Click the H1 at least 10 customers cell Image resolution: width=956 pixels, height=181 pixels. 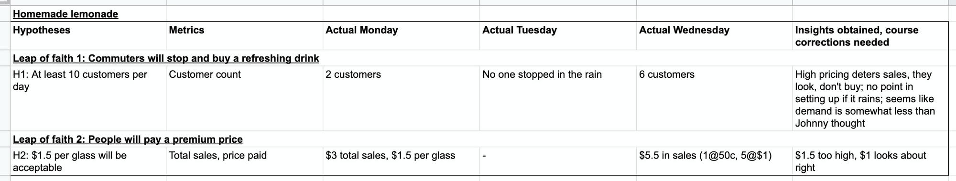[88, 98]
